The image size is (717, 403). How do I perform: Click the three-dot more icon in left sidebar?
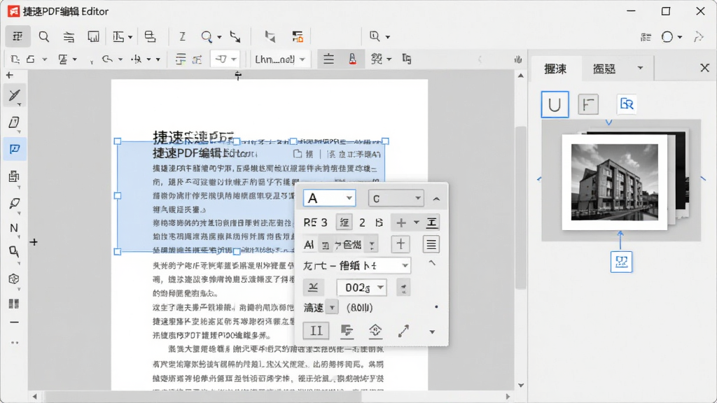(14, 342)
